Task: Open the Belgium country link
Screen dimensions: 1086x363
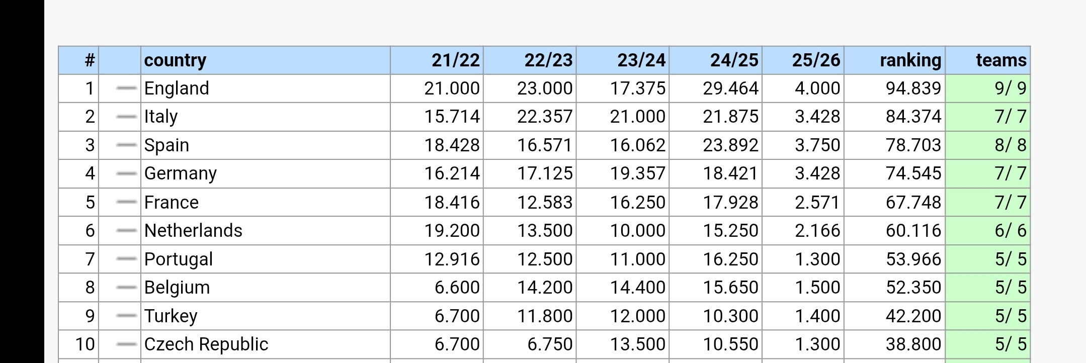Action: [x=177, y=288]
